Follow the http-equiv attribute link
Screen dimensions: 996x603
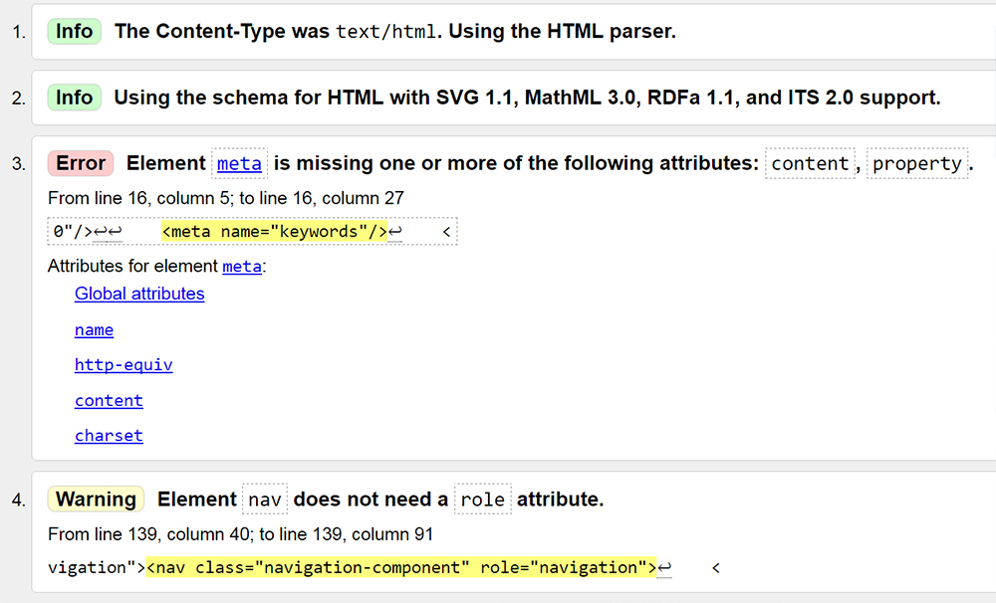click(x=124, y=365)
